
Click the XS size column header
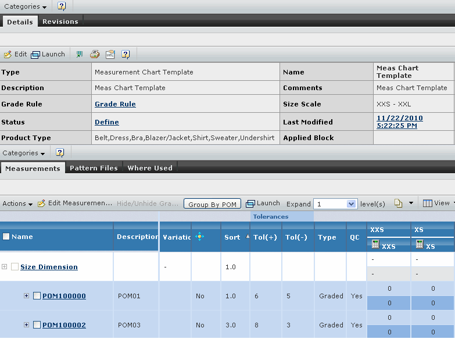pyautogui.click(x=432, y=230)
